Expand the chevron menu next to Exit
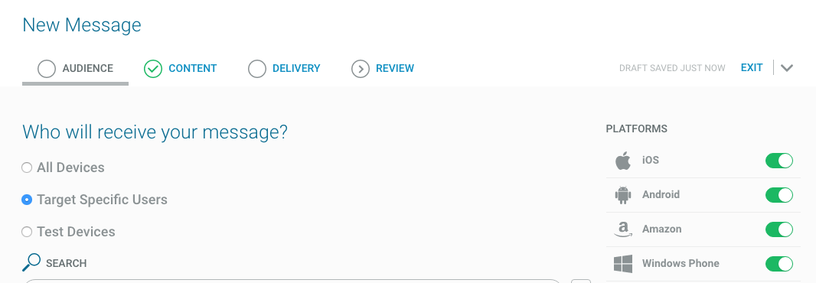The image size is (816, 283). tap(787, 68)
